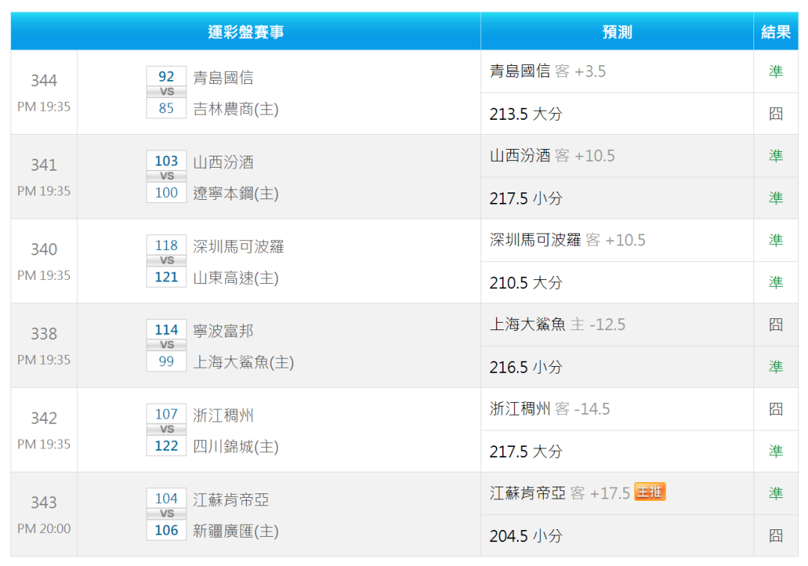Click the score 121 for 山東高速

click(x=166, y=277)
